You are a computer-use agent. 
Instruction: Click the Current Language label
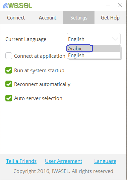26,39
